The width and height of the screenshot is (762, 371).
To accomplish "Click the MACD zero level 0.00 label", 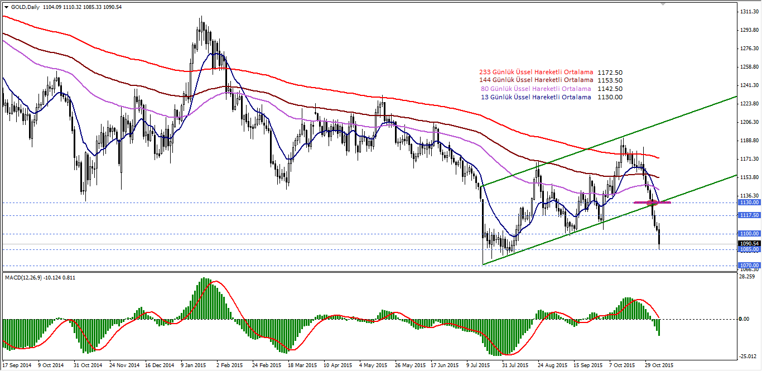I will coord(743,319).
